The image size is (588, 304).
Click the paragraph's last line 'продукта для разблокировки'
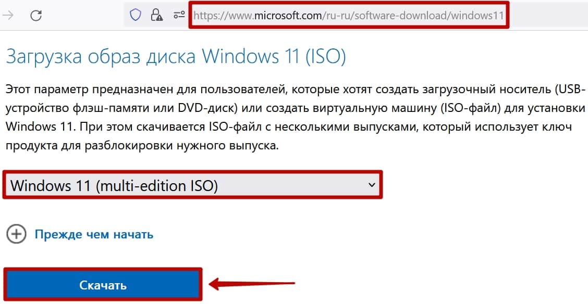[142, 146]
